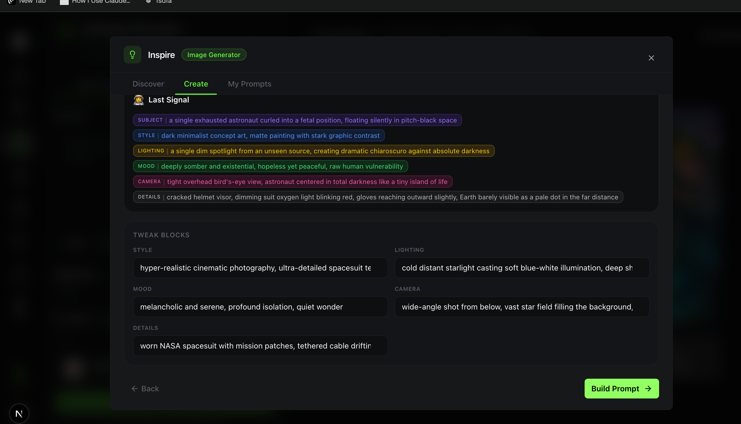Go back using the Back link
This screenshot has width=741, height=424.
[150, 389]
